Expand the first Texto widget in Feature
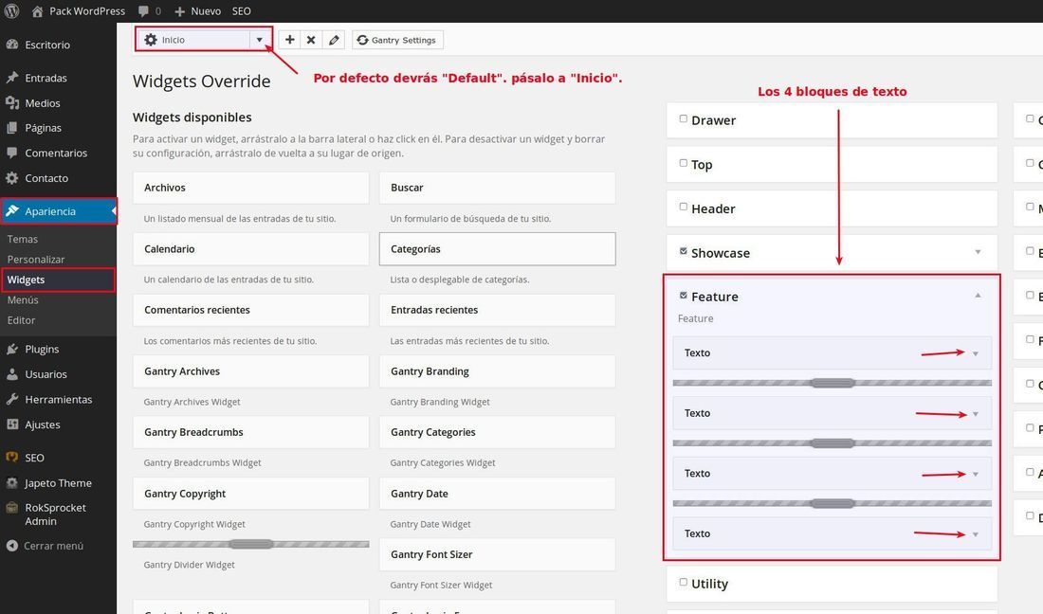 click(975, 353)
